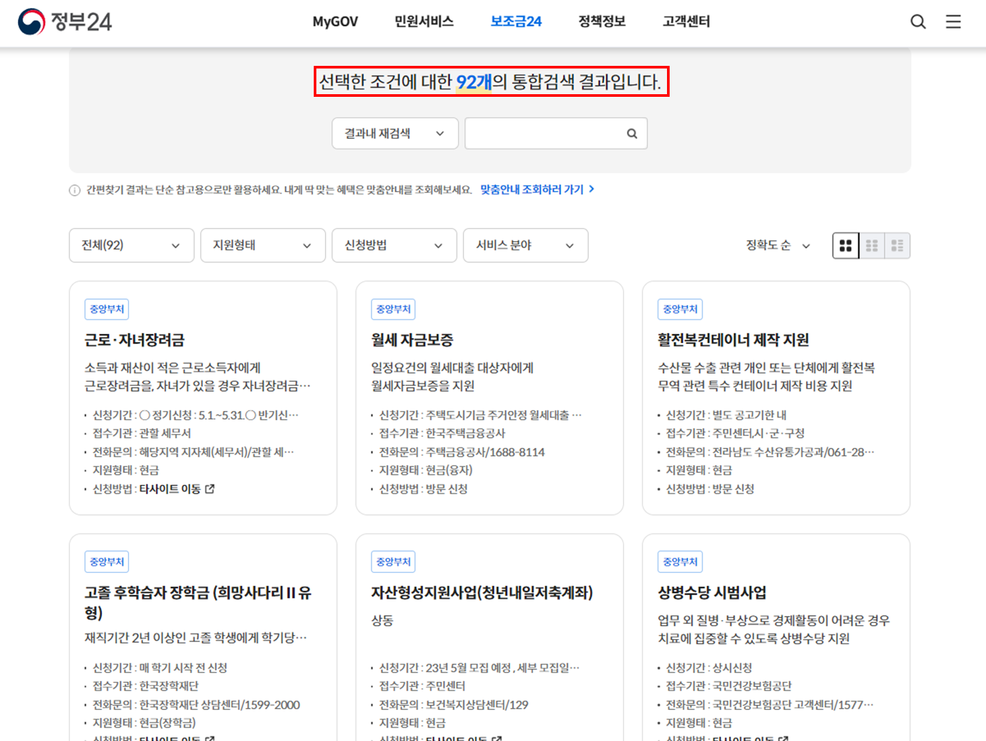The width and height of the screenshot is (986, 741).
Task: Select the 보조금24 menu item
Action: [x=515, y=22]
